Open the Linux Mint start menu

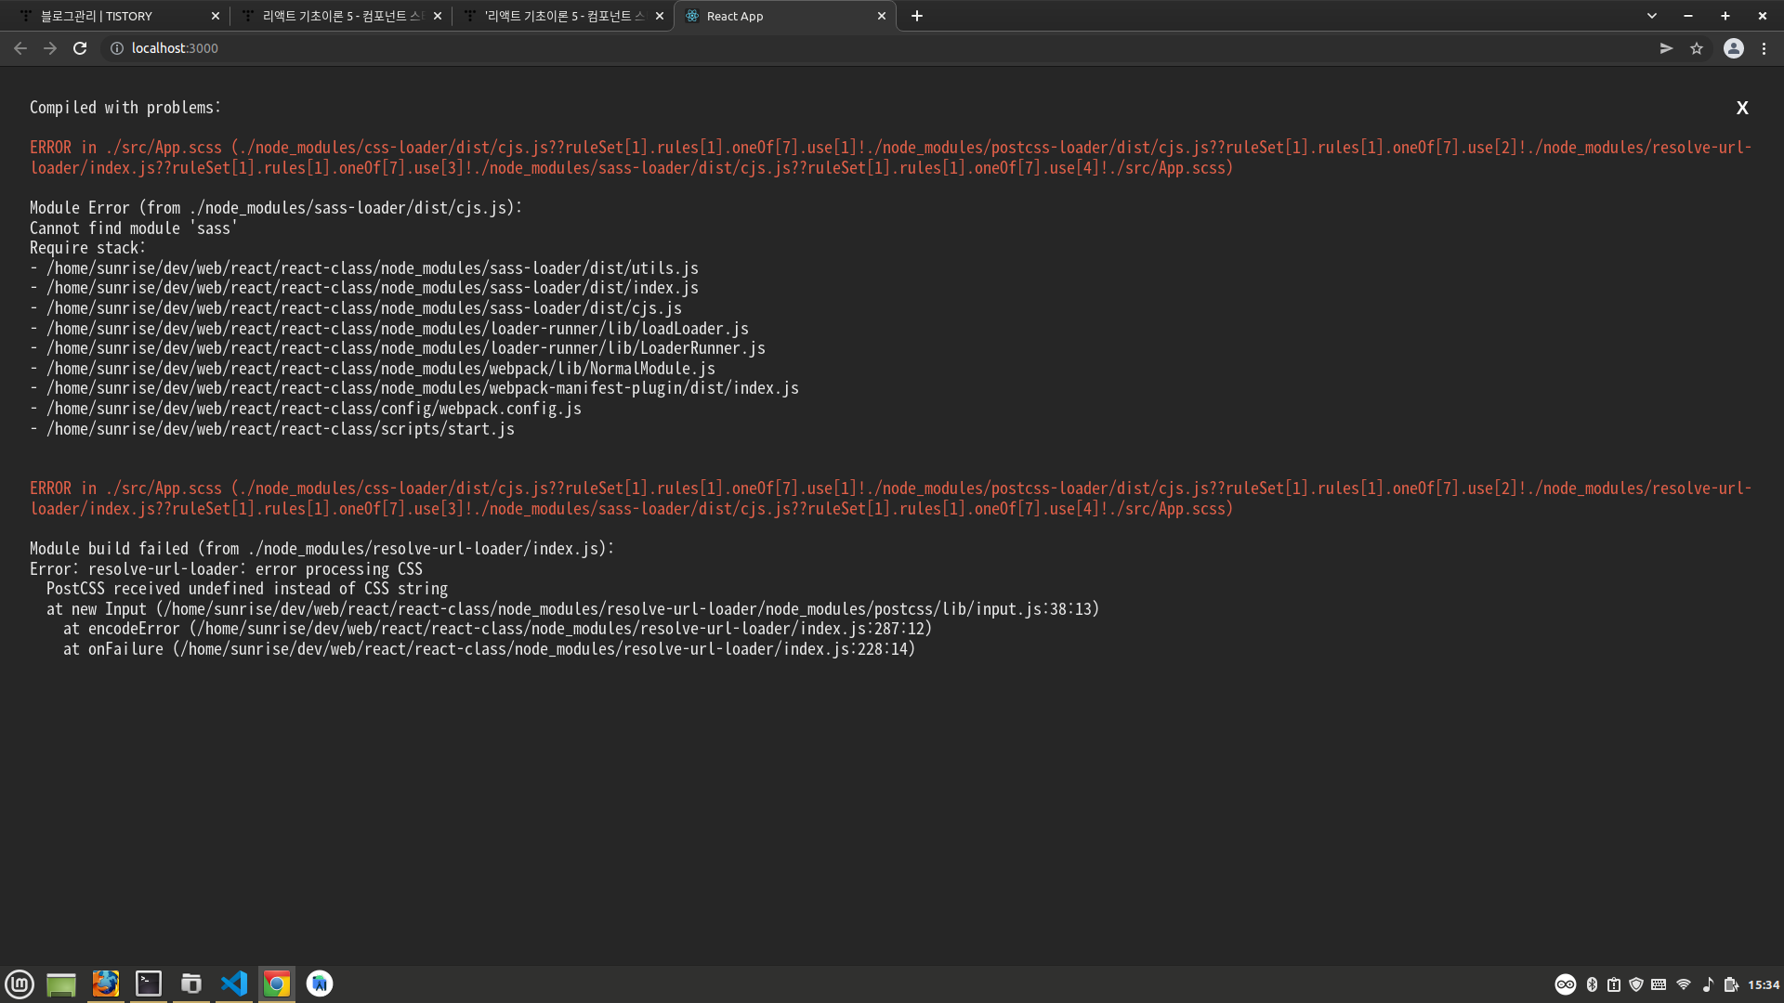coord(20,983)
